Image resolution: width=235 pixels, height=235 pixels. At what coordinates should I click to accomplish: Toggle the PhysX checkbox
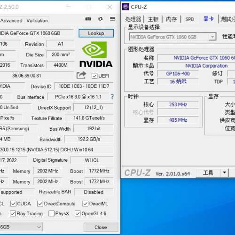pos(51,213)
